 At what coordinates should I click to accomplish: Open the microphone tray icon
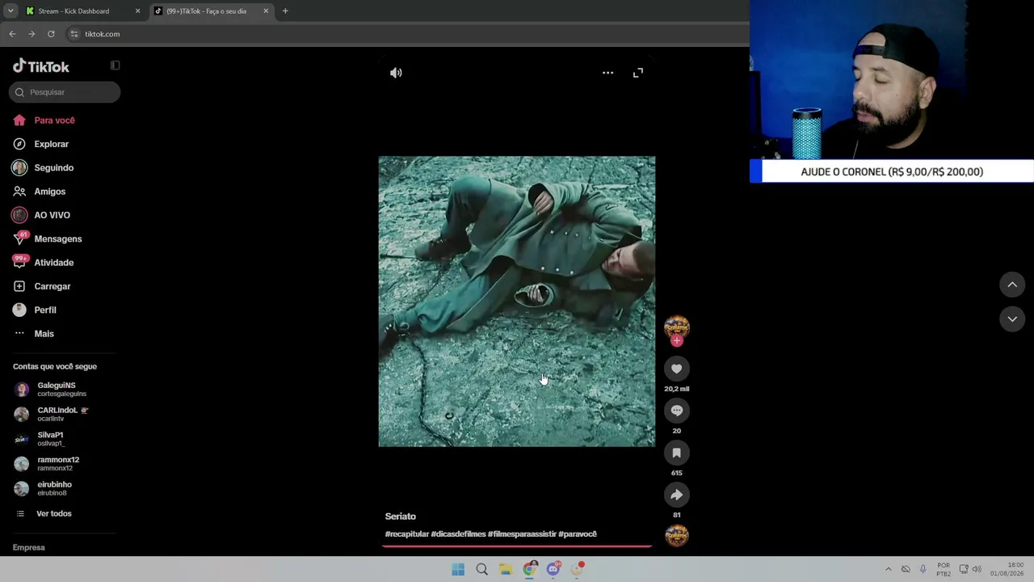coord(923,569)
